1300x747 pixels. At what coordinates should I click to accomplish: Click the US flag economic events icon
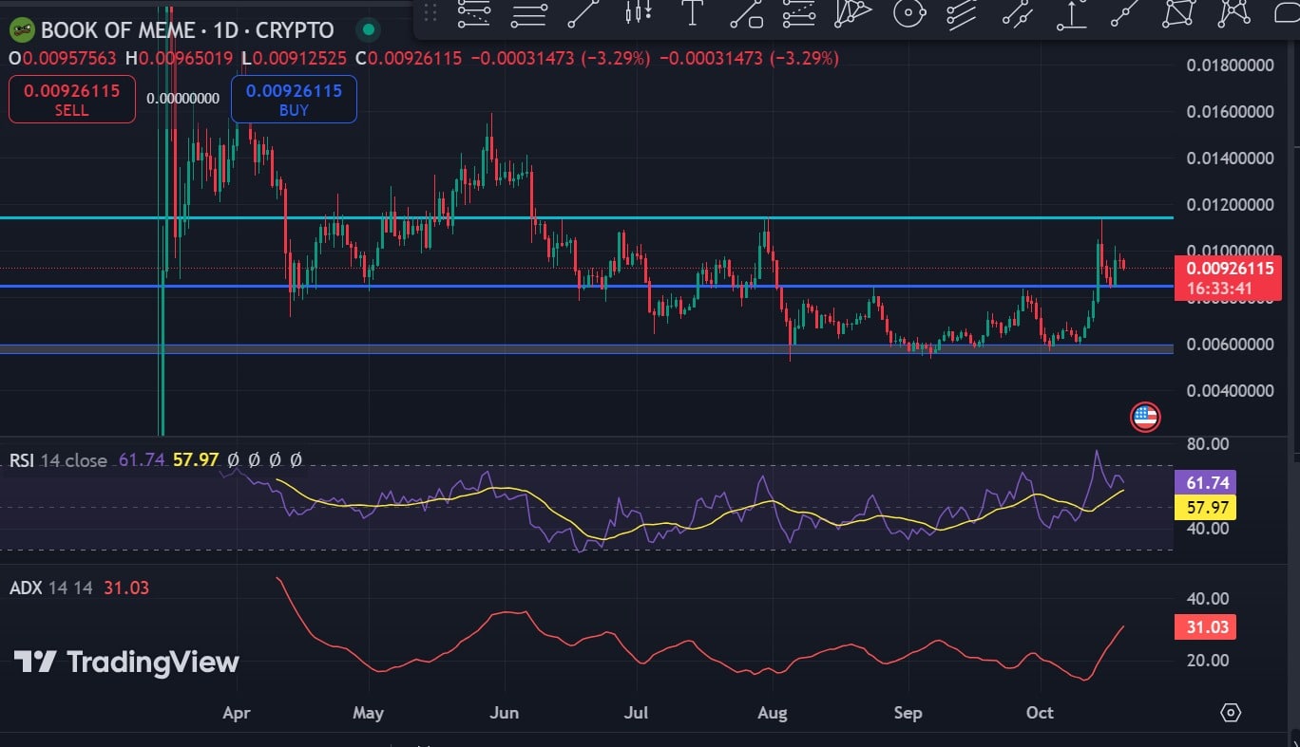point(1145,417)
